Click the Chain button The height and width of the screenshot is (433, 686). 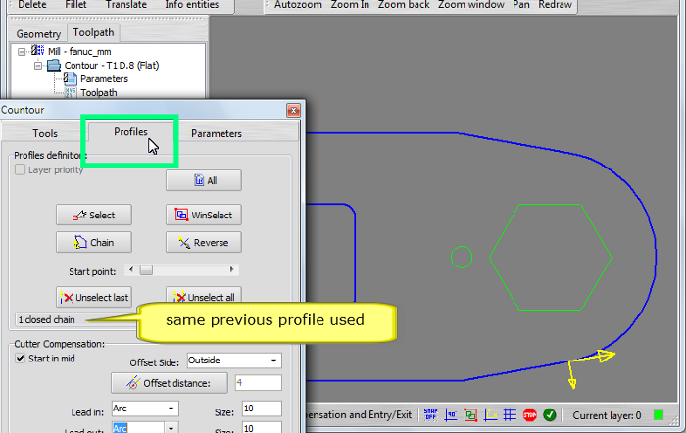pos(94,242)
